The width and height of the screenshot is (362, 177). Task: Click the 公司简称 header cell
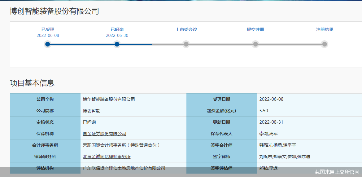45,111
